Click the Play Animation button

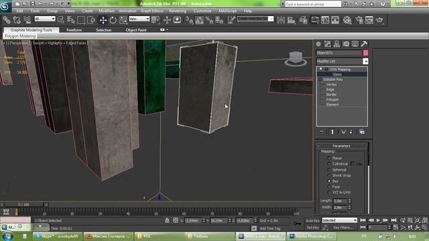378,220
